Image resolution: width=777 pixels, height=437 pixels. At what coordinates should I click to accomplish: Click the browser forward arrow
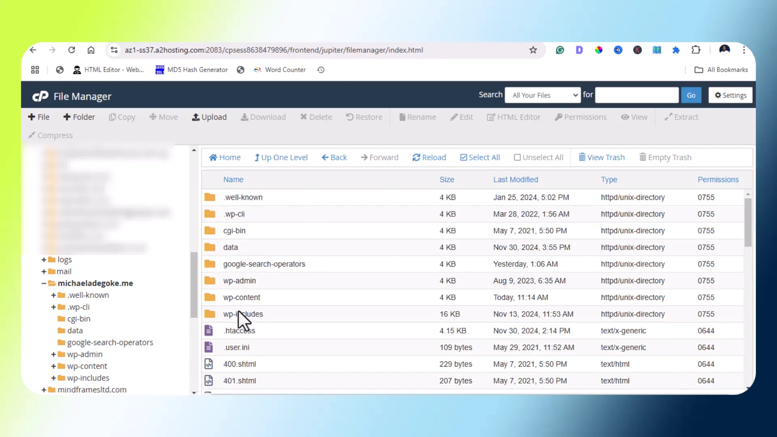coord(52,50)
